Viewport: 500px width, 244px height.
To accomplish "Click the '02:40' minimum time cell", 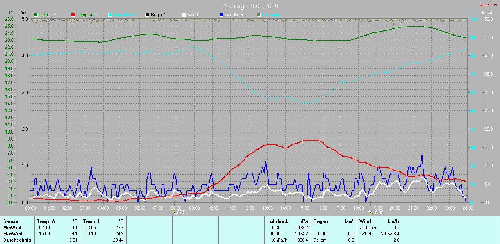I will pyautogui.click(x=44, y=228).
